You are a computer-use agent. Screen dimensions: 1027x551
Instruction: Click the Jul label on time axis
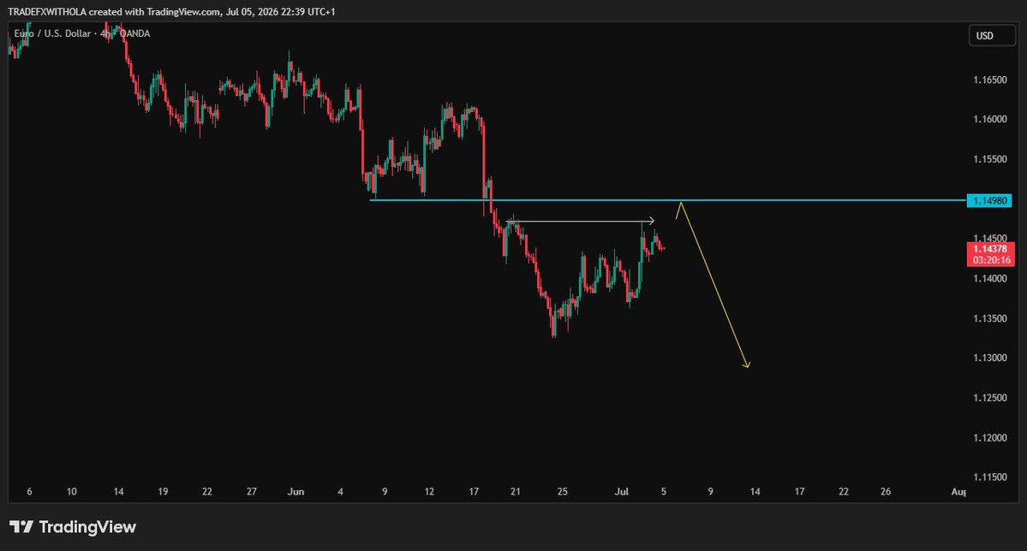(622, 491)
